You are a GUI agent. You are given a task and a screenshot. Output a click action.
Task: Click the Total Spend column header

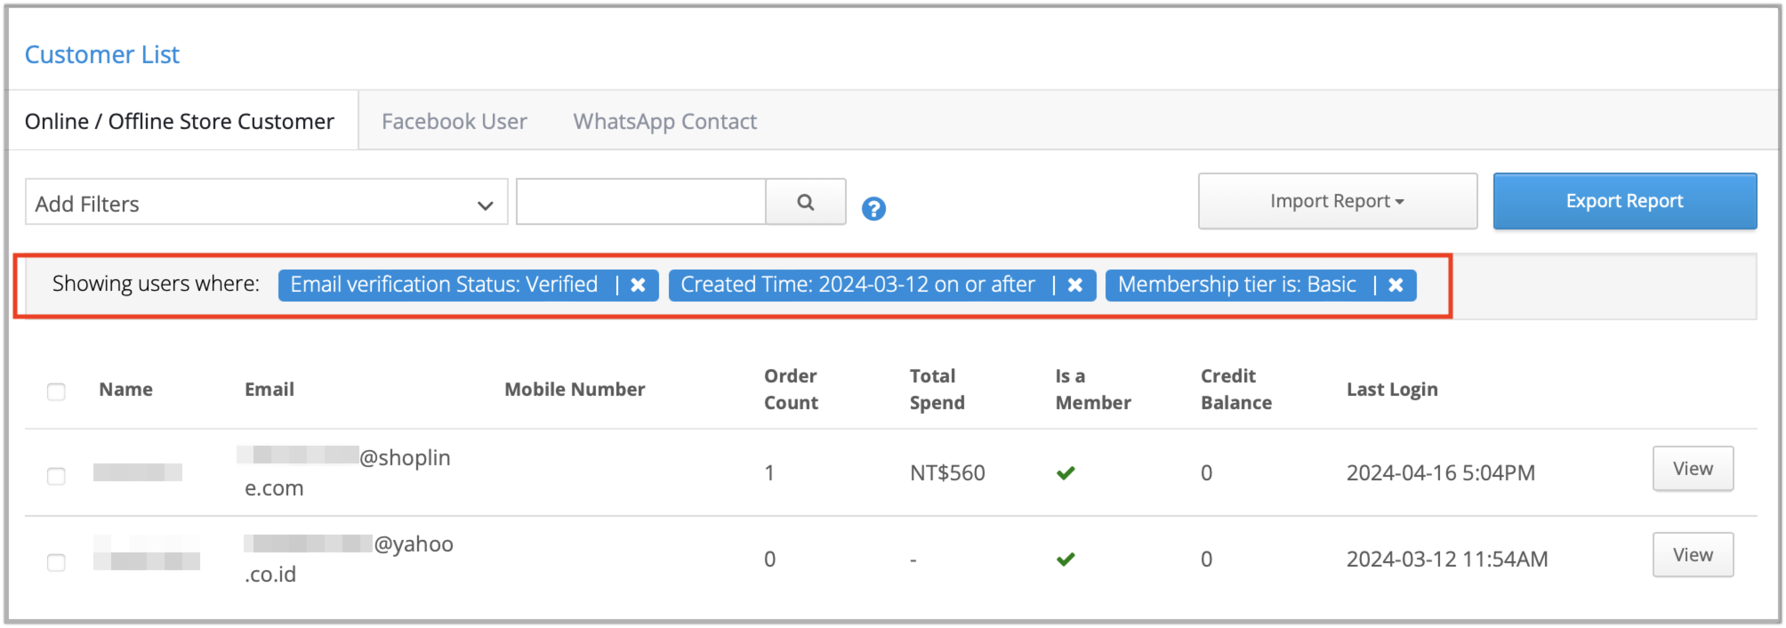point(937,390)
